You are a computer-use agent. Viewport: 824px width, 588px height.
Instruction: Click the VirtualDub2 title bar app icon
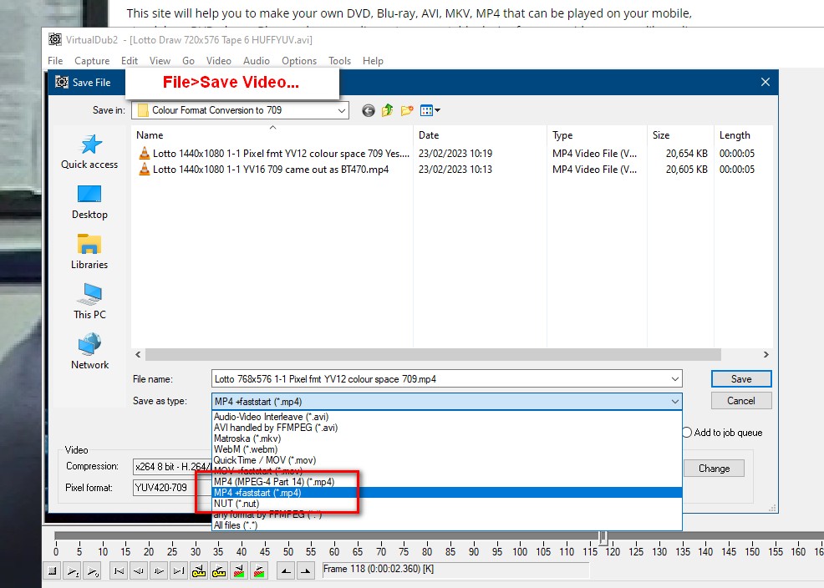[x=54, y=39]
